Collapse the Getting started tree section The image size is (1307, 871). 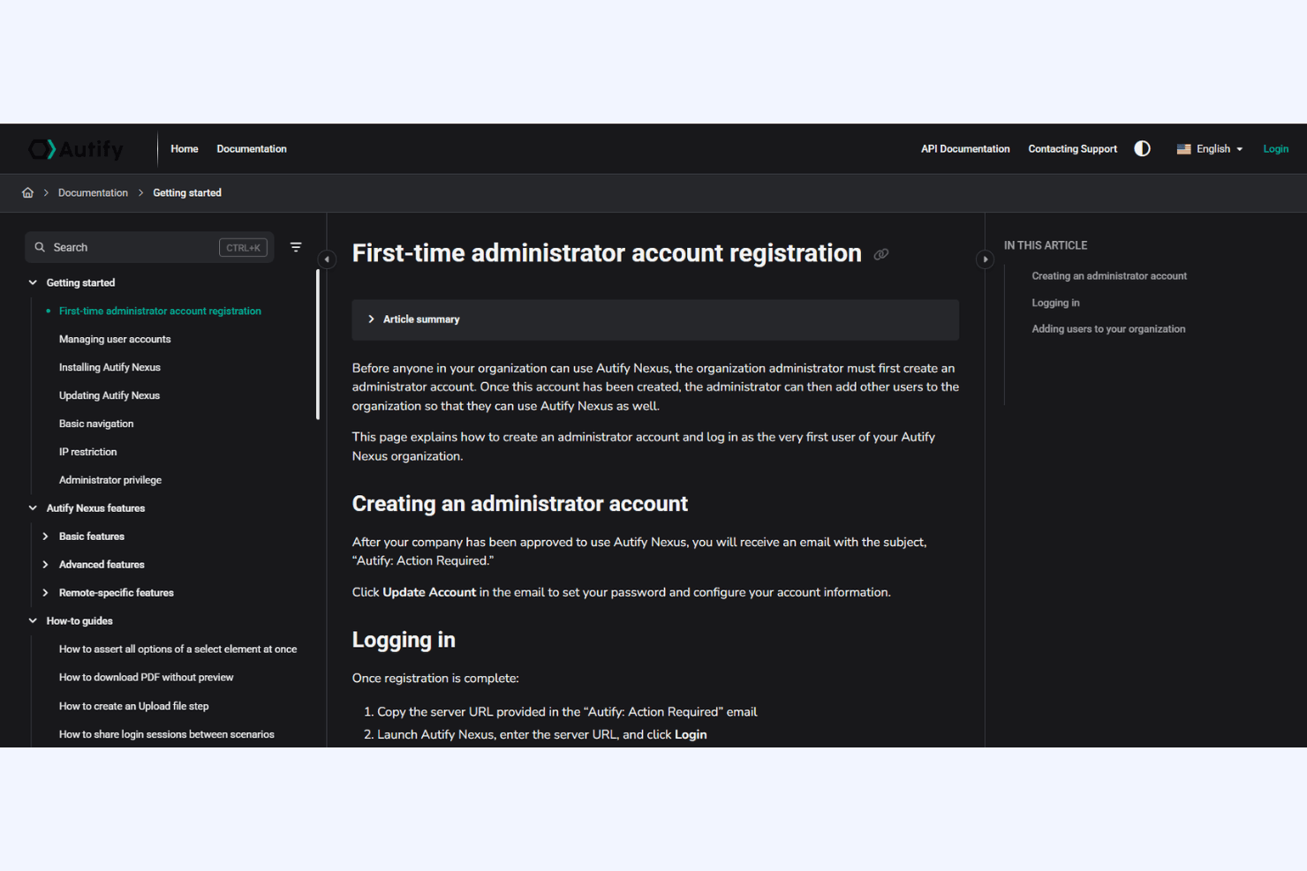point(33,282)
